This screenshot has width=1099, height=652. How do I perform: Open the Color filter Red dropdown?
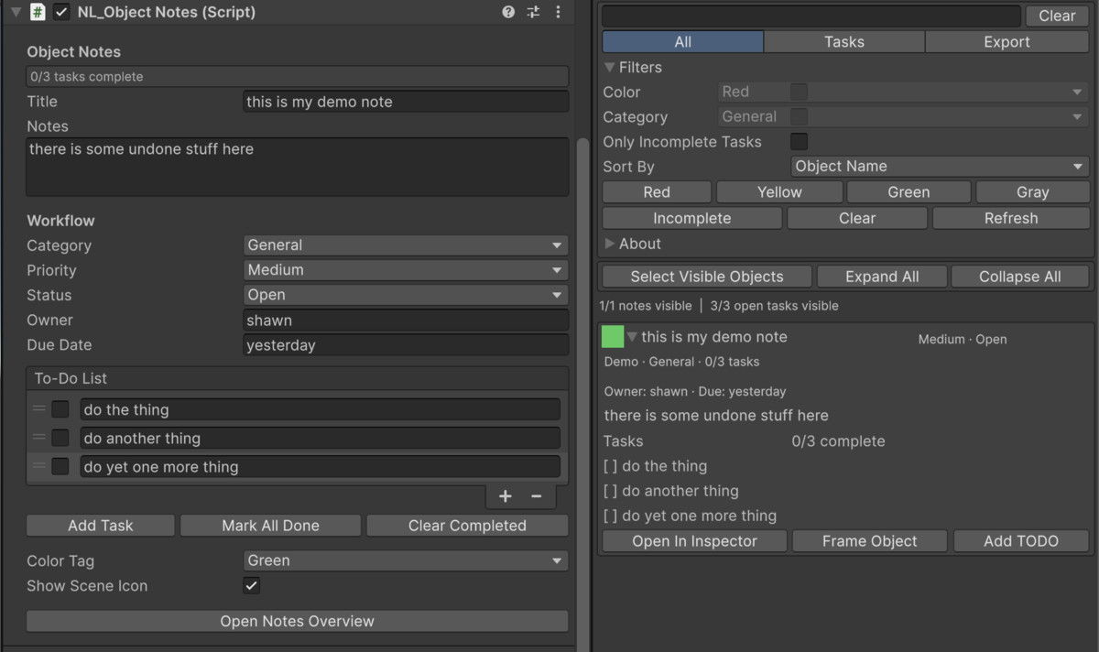902,92
